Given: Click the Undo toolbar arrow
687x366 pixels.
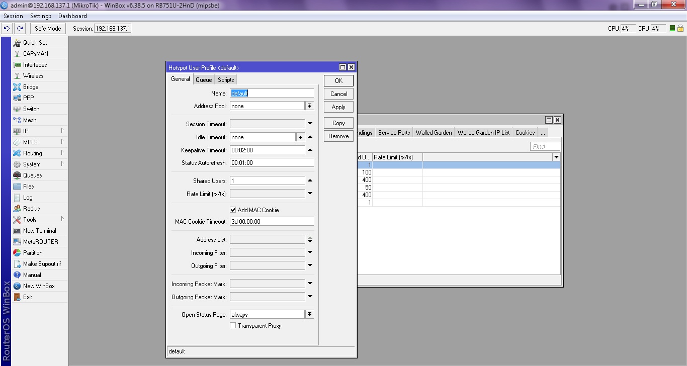Looking at the screenshot, I should pyautogui.click(x=7, y=29).
